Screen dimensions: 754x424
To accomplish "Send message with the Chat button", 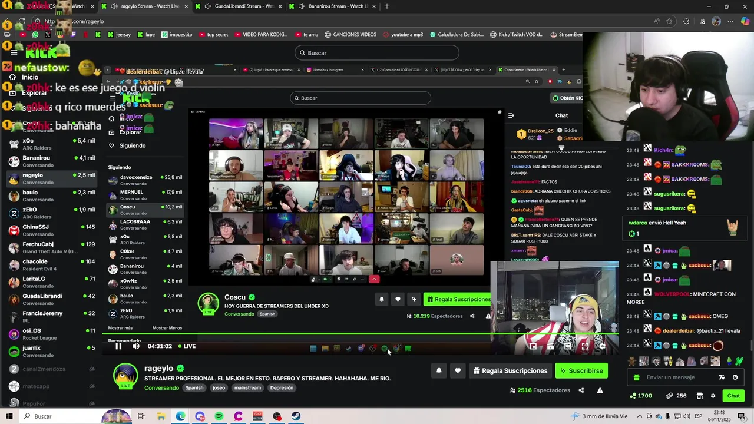I will click(733, 396).
